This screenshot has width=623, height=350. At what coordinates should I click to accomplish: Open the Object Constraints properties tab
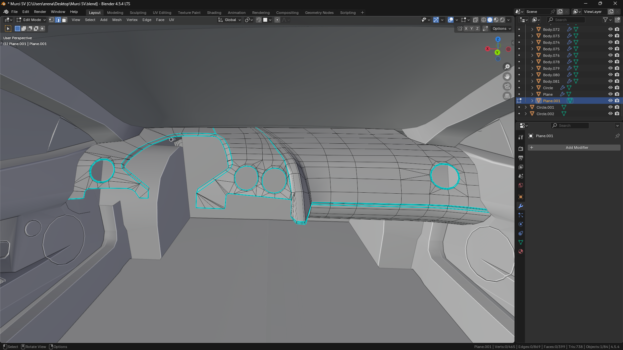pos(521,233)
